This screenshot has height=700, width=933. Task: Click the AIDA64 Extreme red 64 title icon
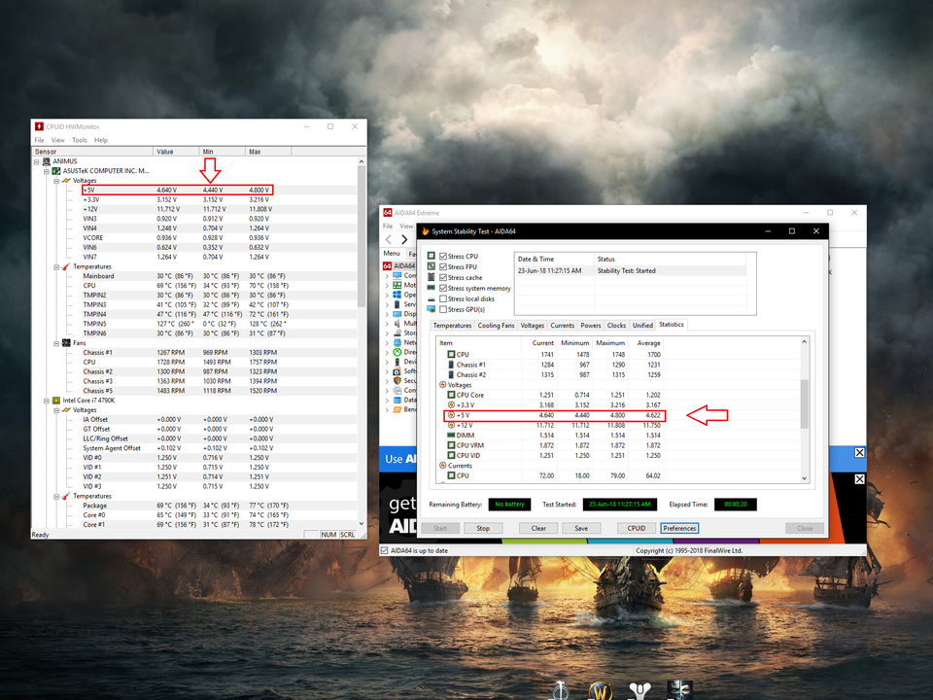click(x=388, y=213)
